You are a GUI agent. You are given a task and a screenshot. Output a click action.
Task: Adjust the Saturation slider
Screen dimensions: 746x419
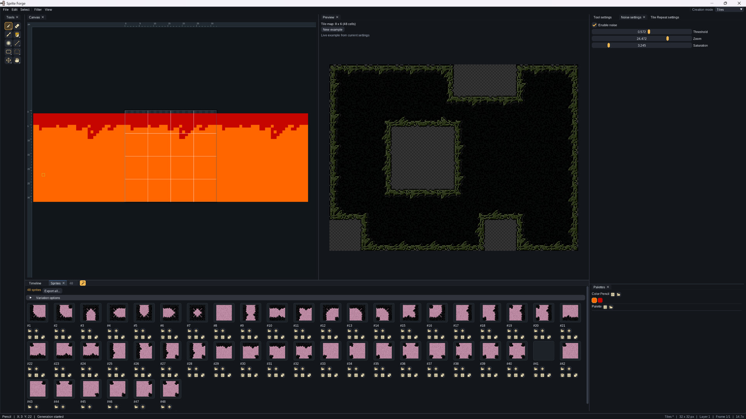(642, 45)
